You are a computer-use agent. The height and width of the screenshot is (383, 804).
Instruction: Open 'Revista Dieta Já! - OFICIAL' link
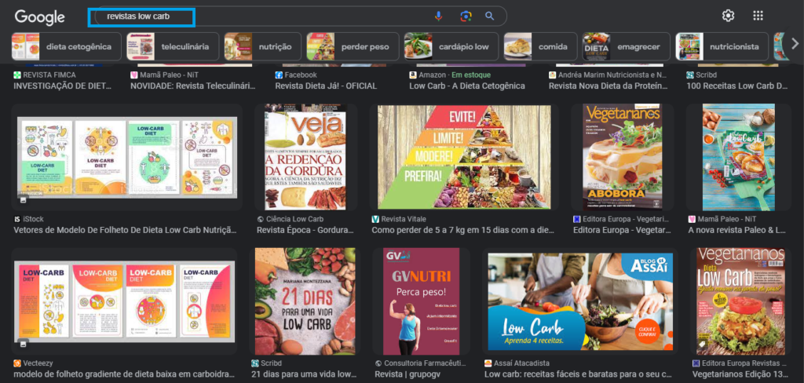pos(326,86)
